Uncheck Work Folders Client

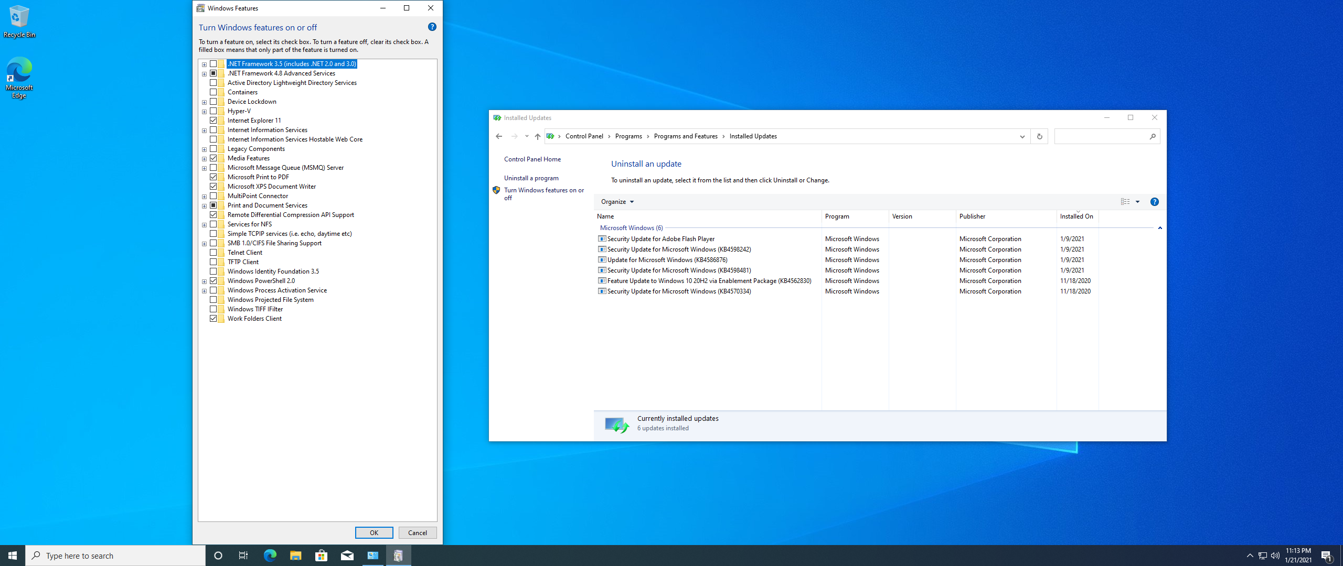[213, 319]
